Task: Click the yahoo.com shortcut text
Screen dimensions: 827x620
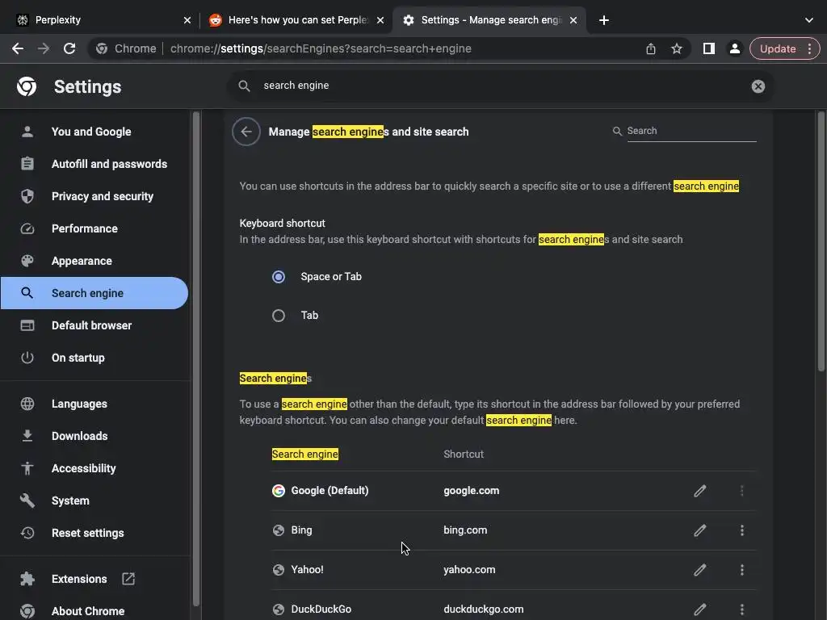Action: [x=469, y=569]
